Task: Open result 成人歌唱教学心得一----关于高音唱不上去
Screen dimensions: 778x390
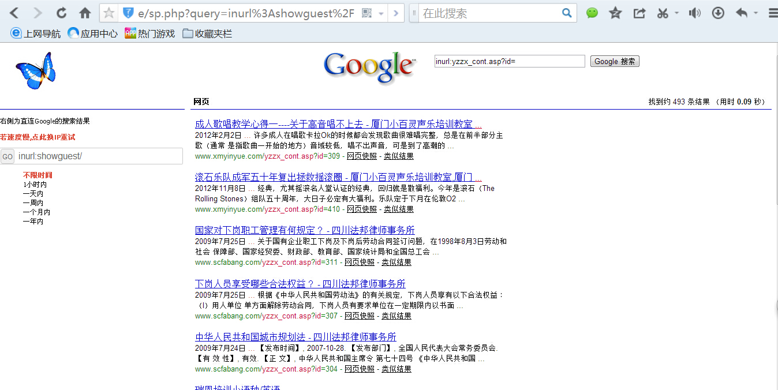Action: (338, 124)
